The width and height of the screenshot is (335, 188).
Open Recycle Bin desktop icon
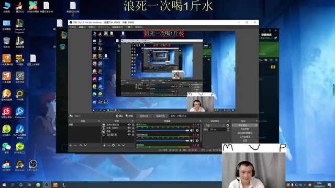tap(7, 42)
